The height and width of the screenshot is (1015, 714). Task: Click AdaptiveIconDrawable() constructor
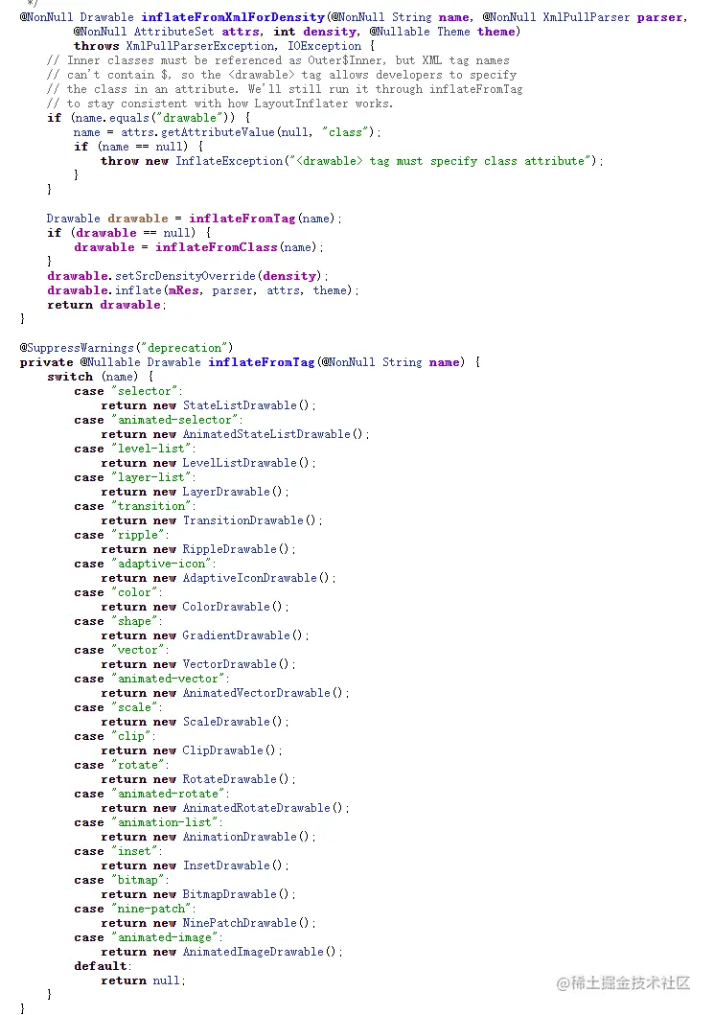click(x=256, y=578)
